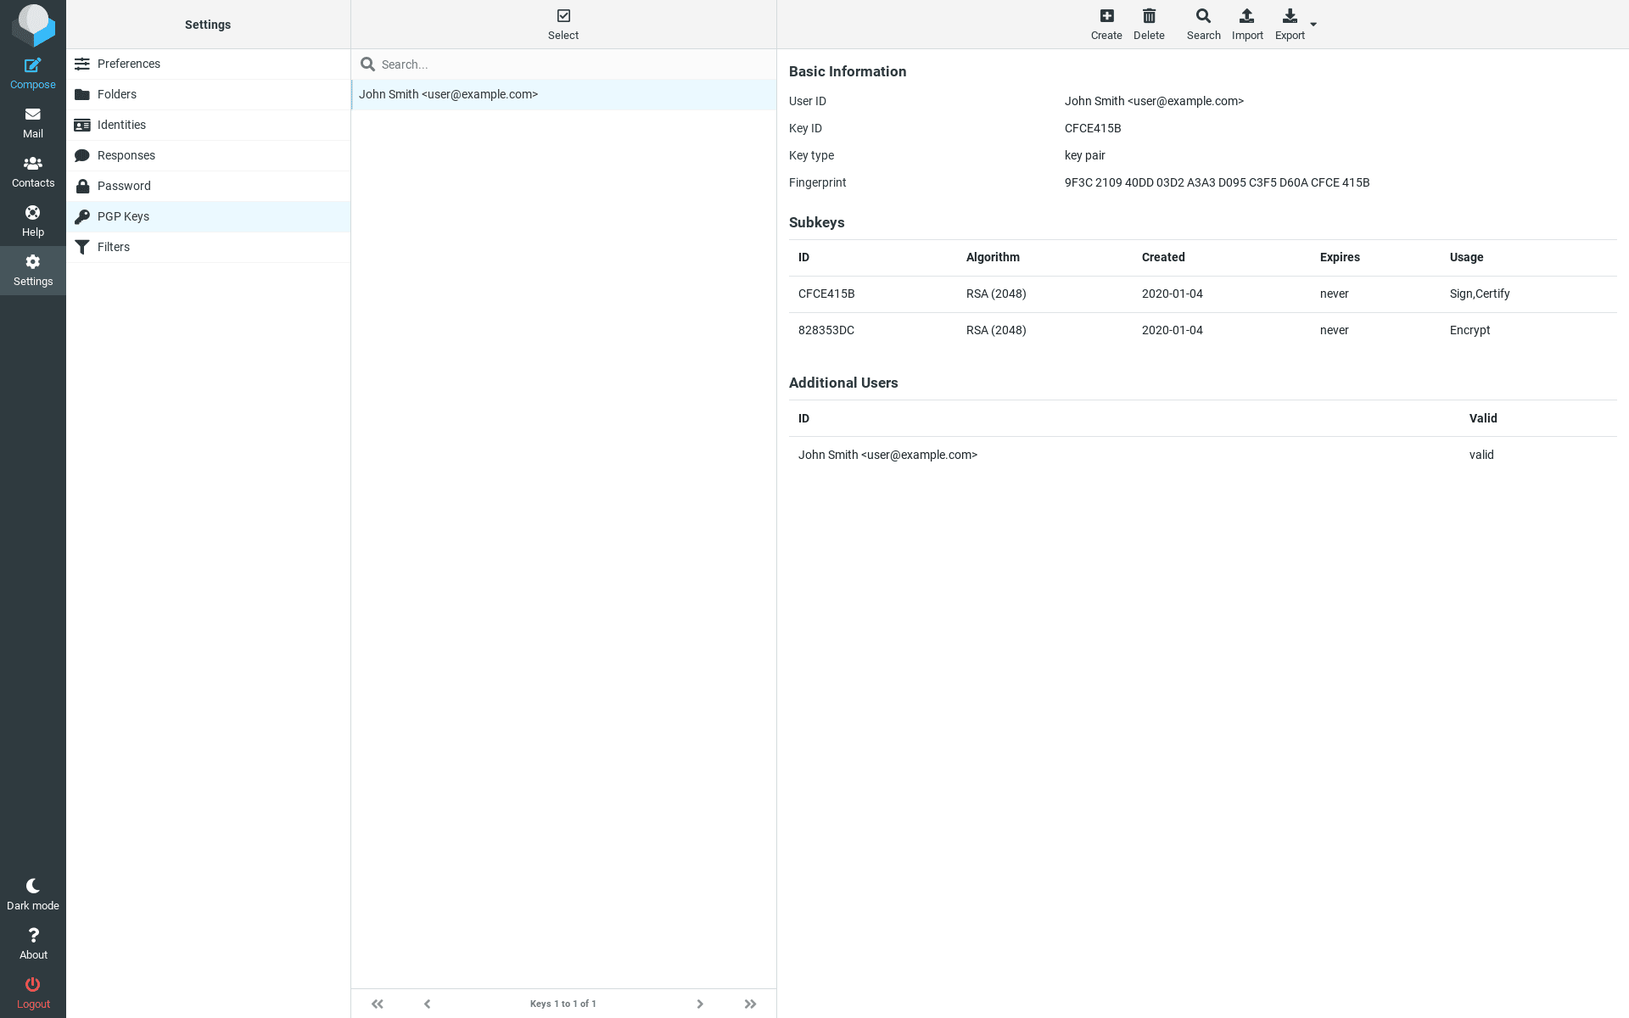Go to the last page of keys
Viewport: 1629px width, 1018px height.
point(750,1004)
